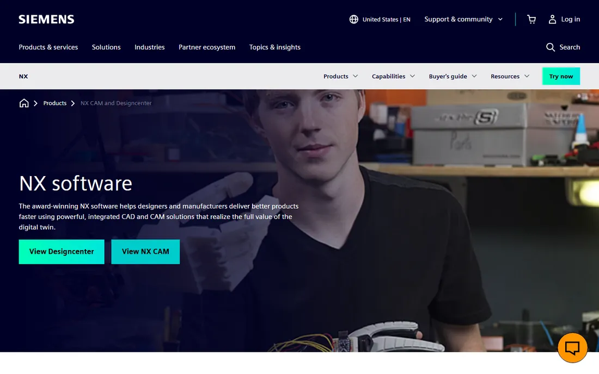Click NX CAM and Designcenter breadcrumb text
The width and height of the screenshot is (599, 374).
[x=116, y=103]
